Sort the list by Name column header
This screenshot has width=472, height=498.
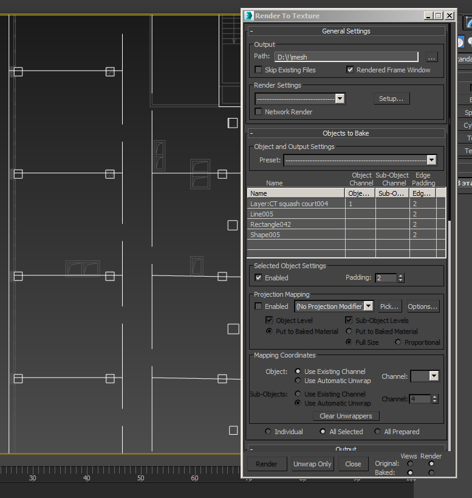coord(296,193)
